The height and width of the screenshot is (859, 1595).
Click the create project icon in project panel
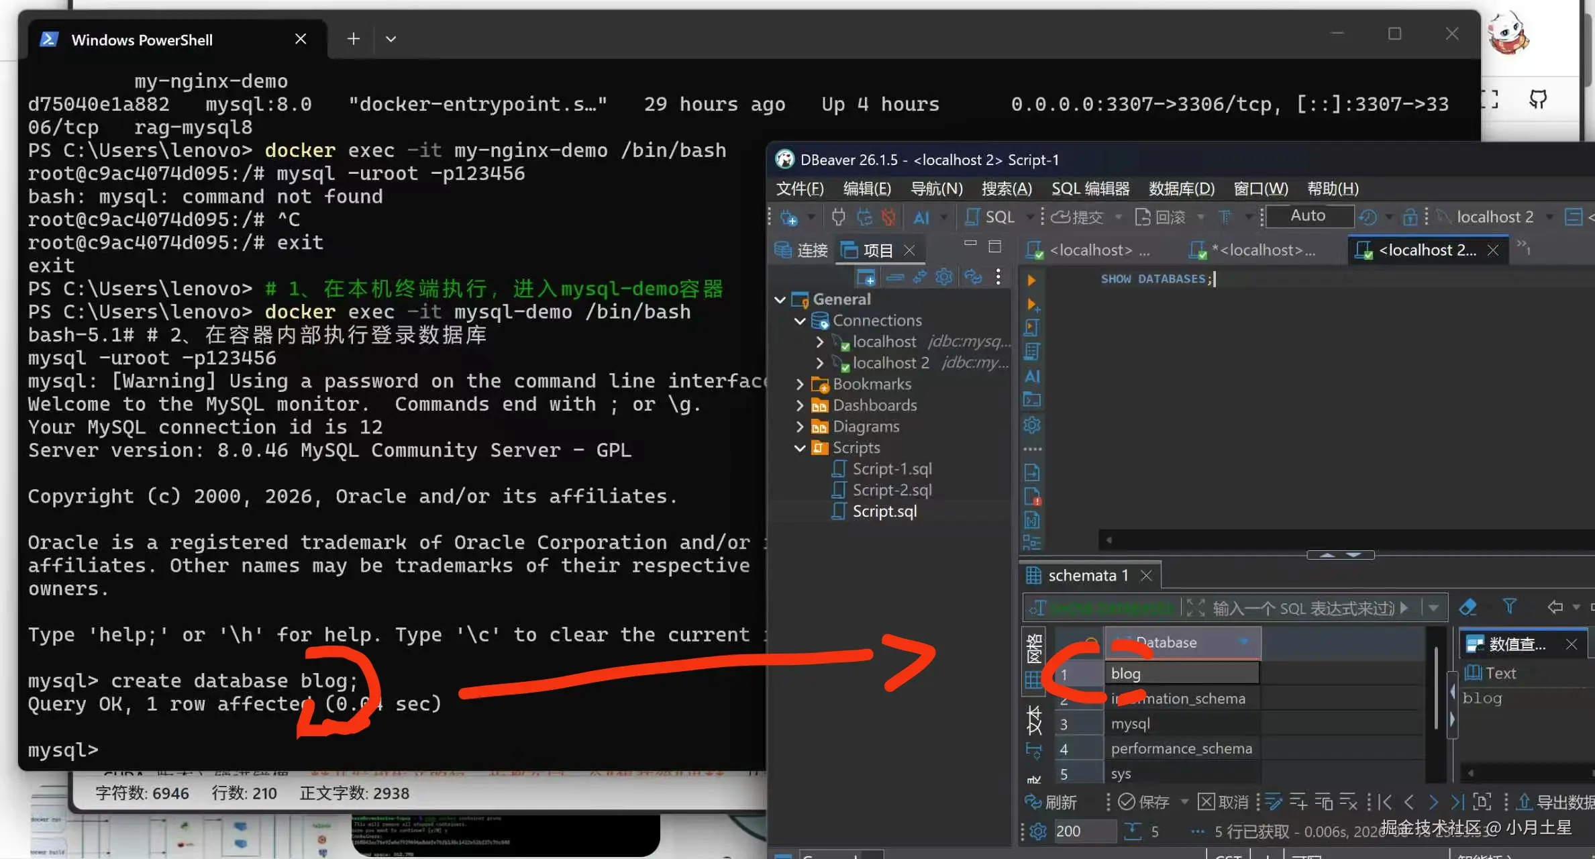[866, 276]
